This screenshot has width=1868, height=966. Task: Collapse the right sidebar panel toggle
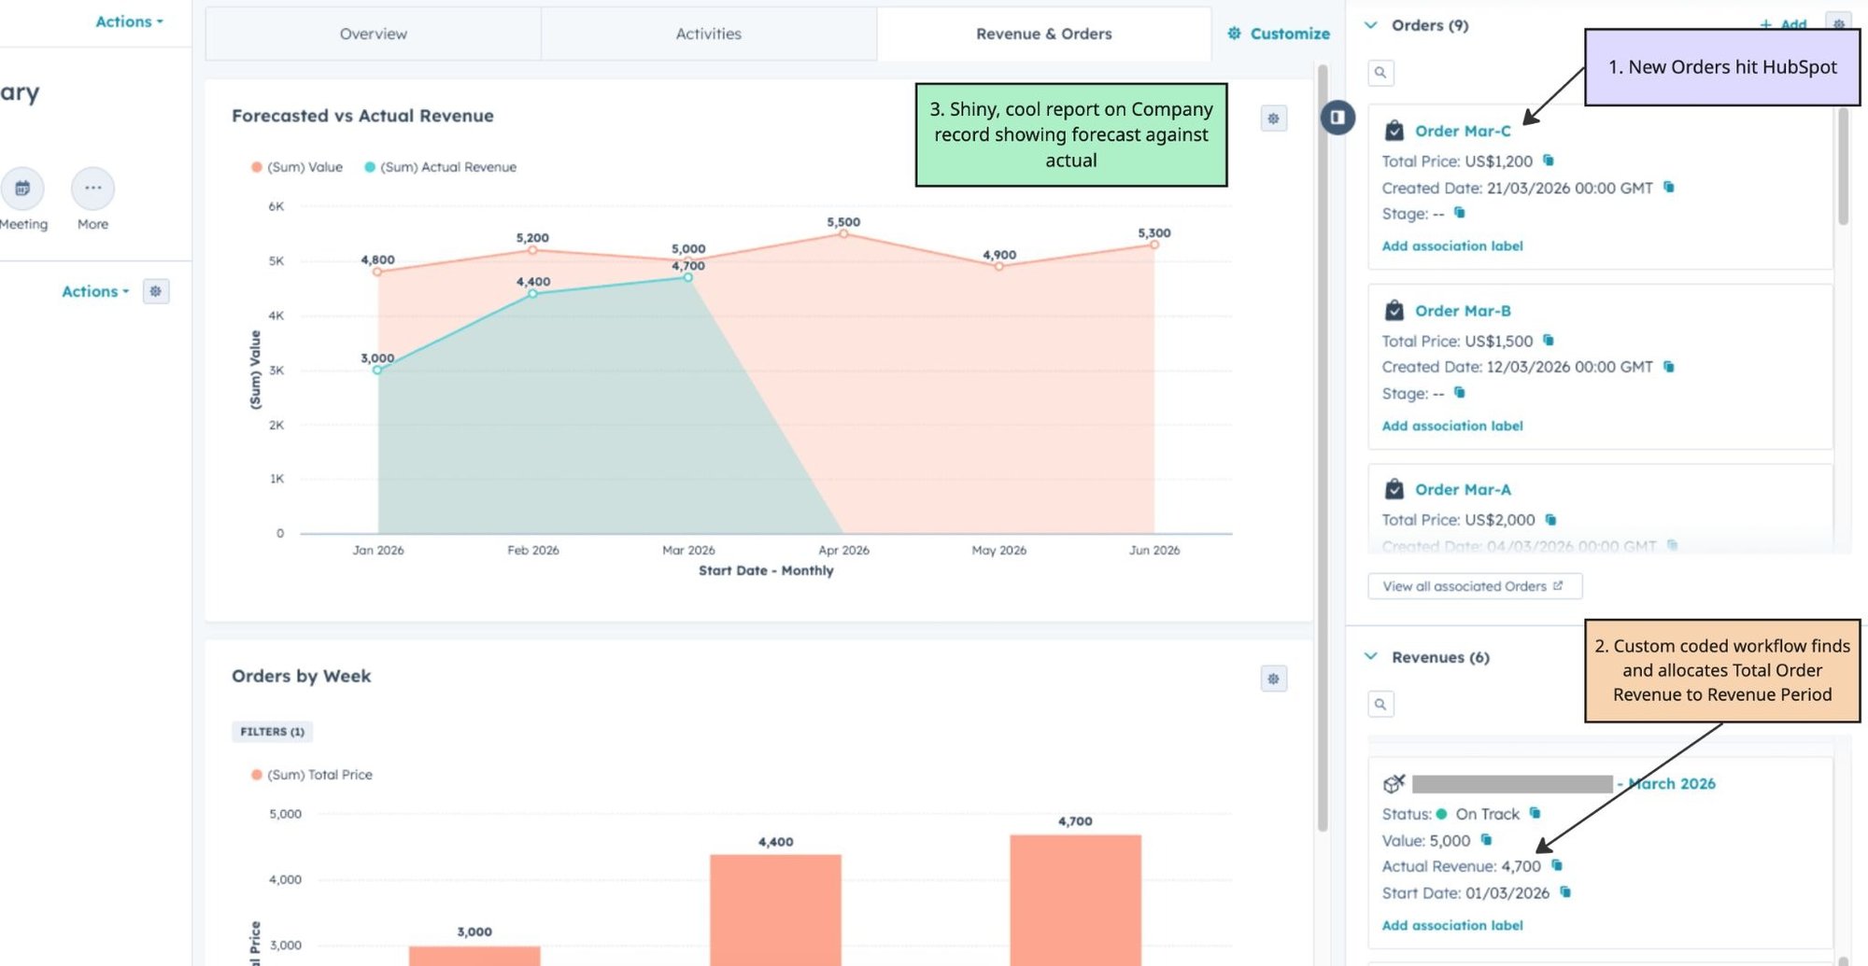[1337, 118]
